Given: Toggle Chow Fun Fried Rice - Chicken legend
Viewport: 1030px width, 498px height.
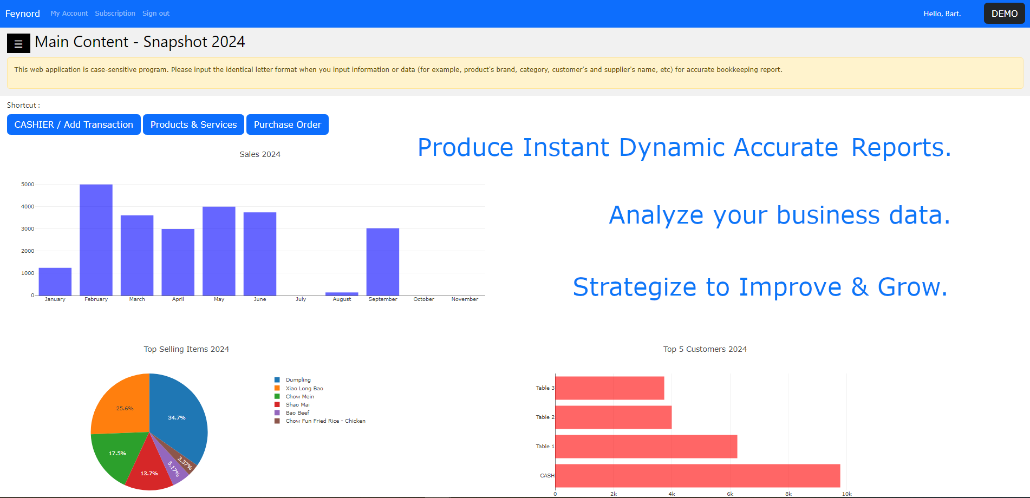Looking at the screenshot, I should pyautogui.click(x=325, y=421).
